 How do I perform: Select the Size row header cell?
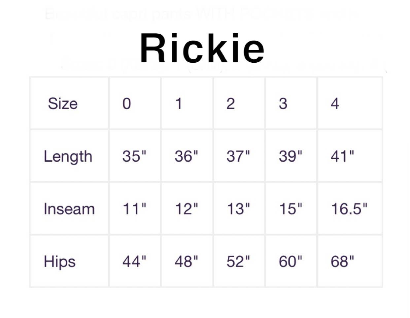(63, 104)
